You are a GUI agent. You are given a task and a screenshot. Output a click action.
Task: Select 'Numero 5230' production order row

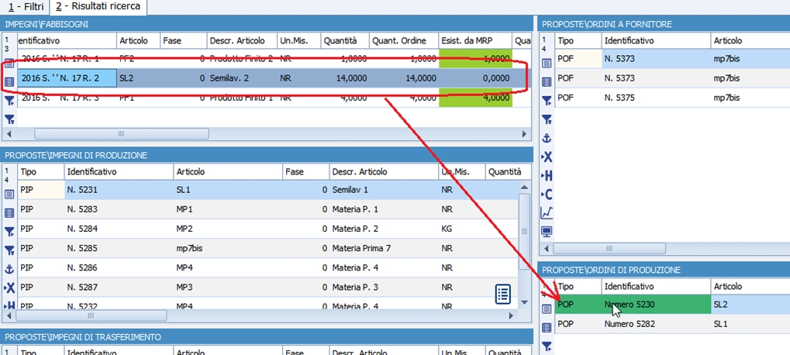(673, 305)
